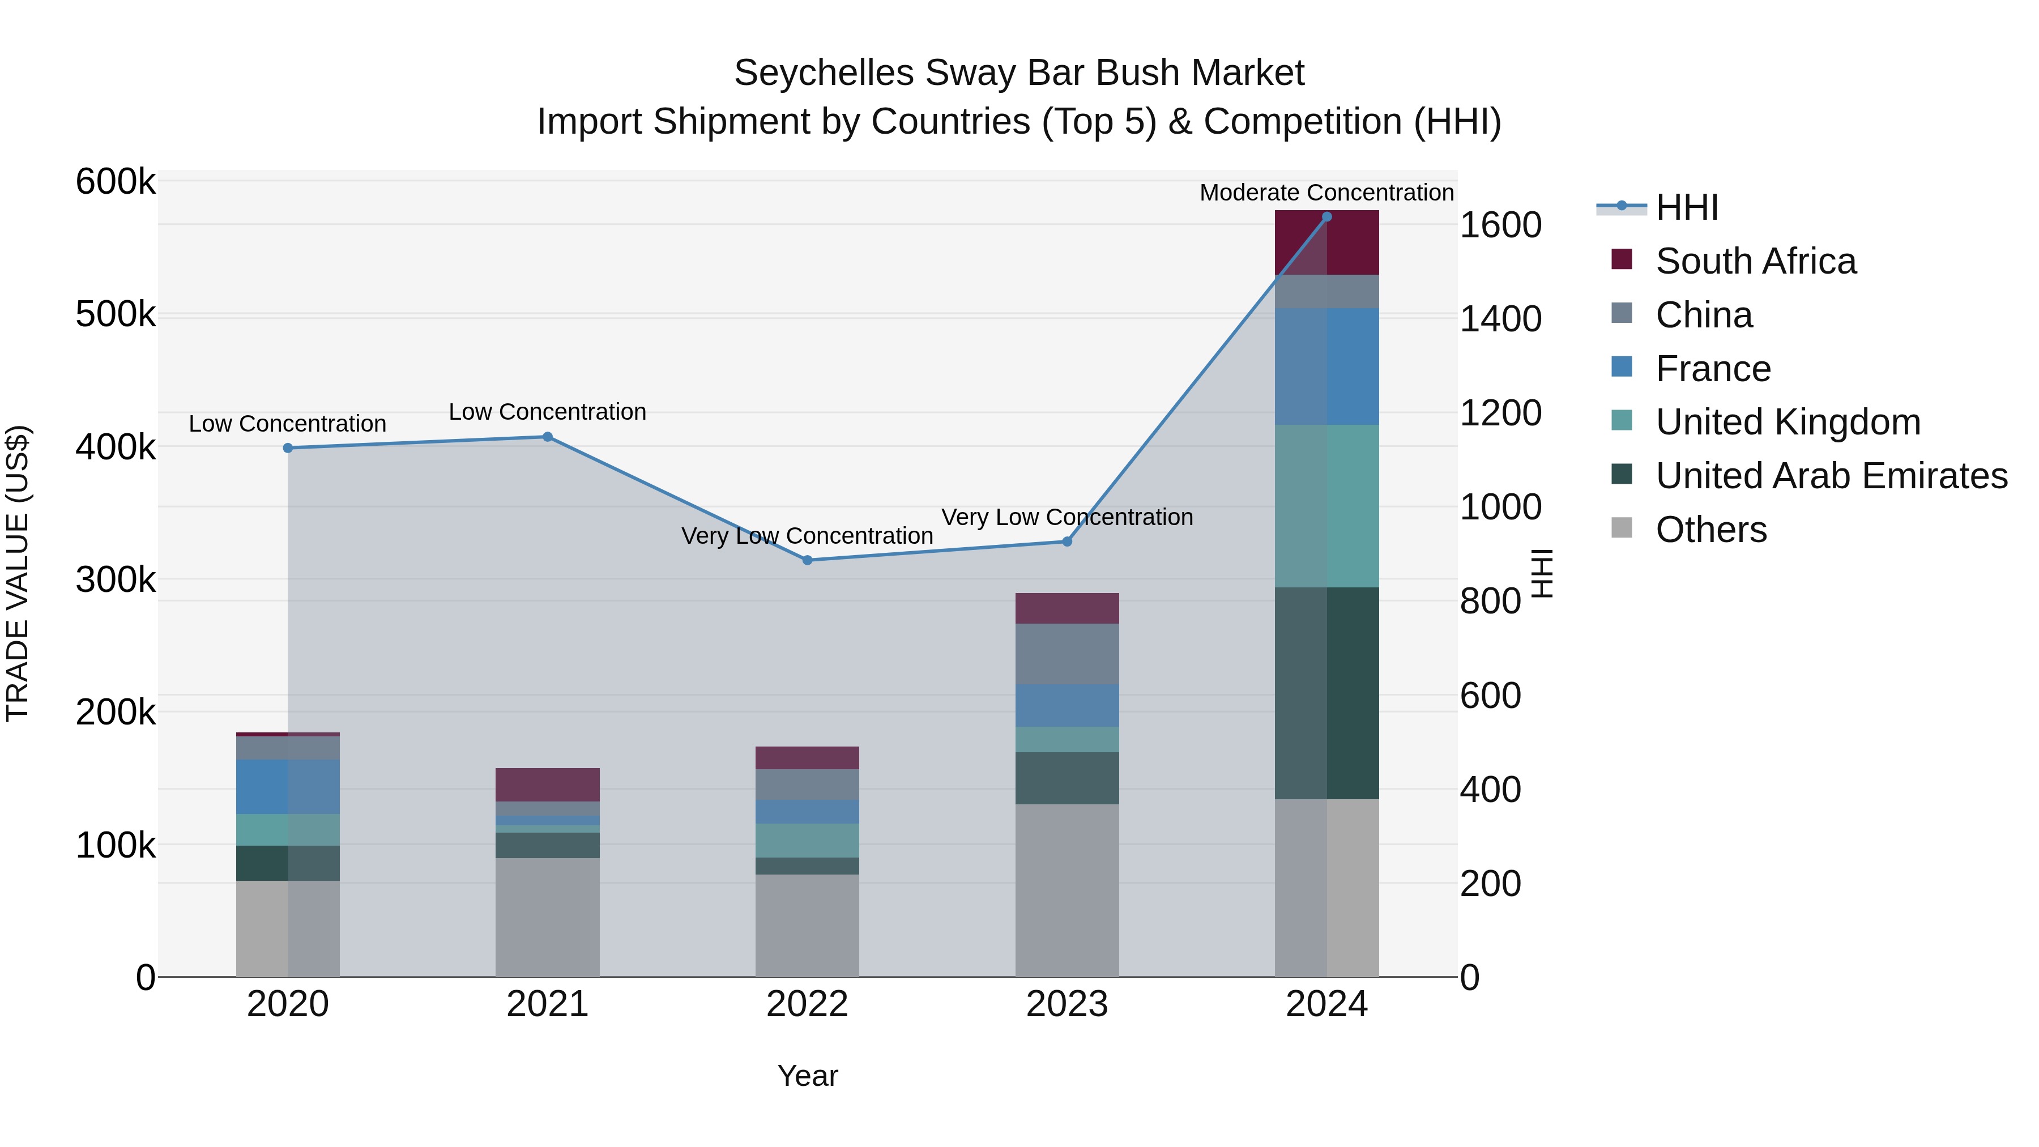Click the 2023 China bar segment
Screen dimensions: 2039x1147
tap(1067, 654)
